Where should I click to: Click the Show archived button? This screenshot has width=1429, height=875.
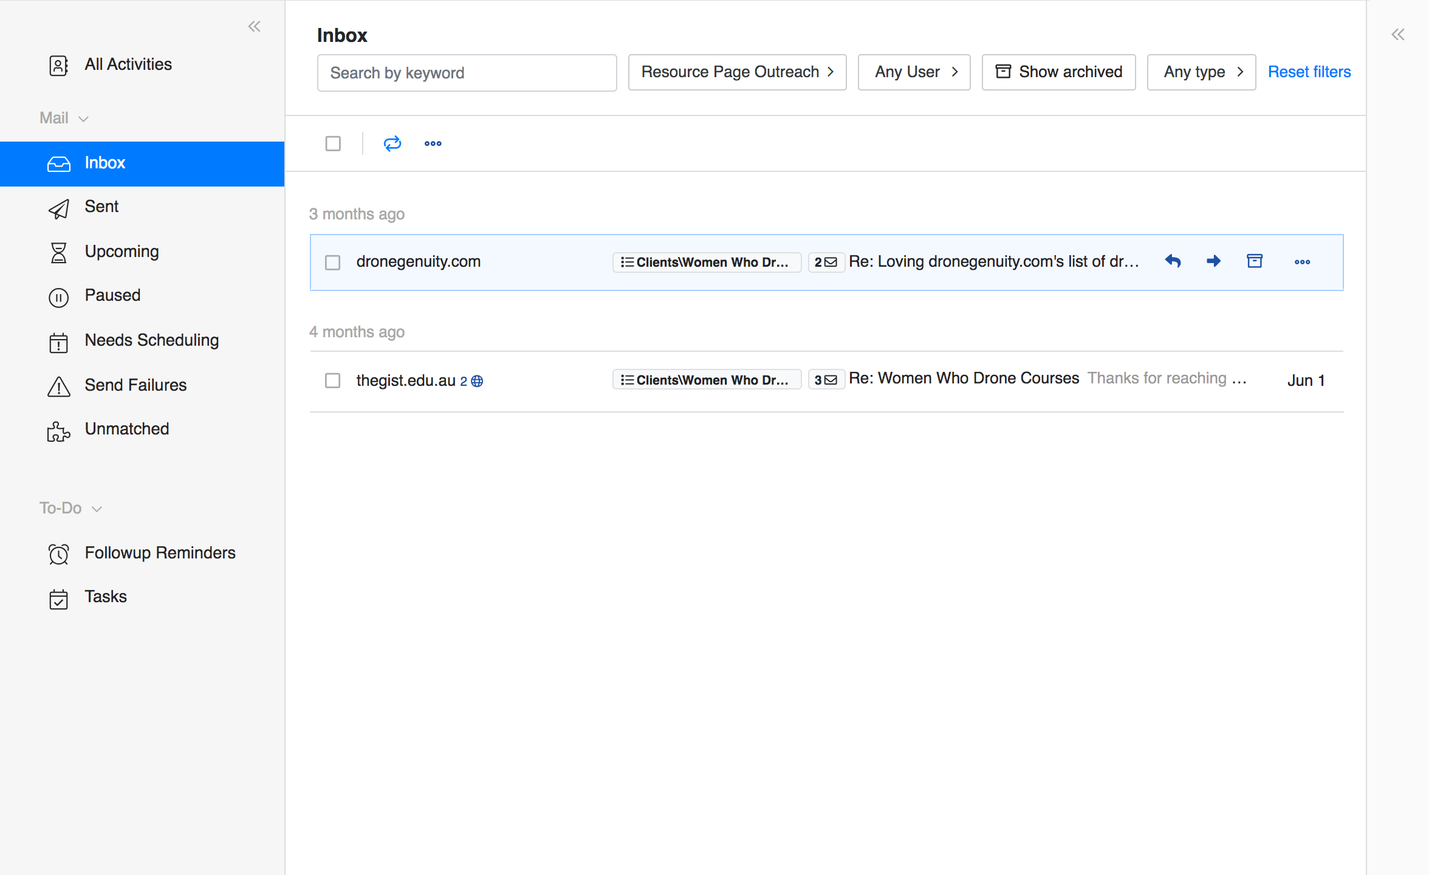[1058, 72]
